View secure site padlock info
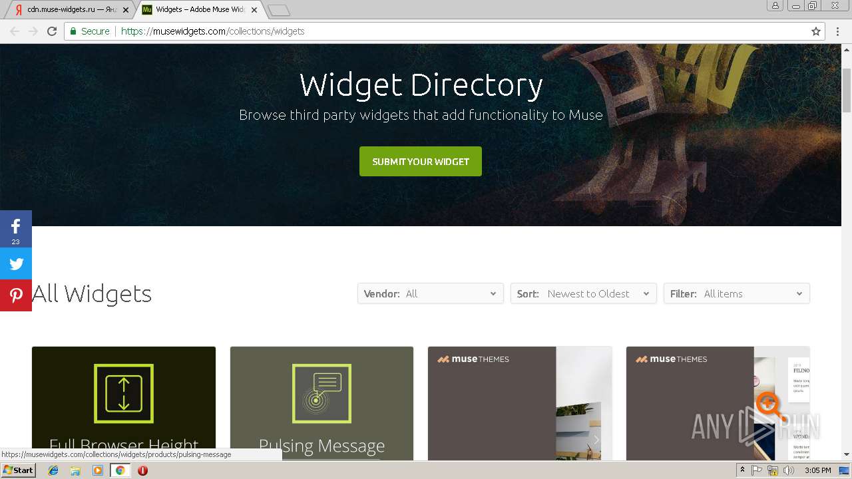This screenshot has width=852, height=479. click(74, 31)
